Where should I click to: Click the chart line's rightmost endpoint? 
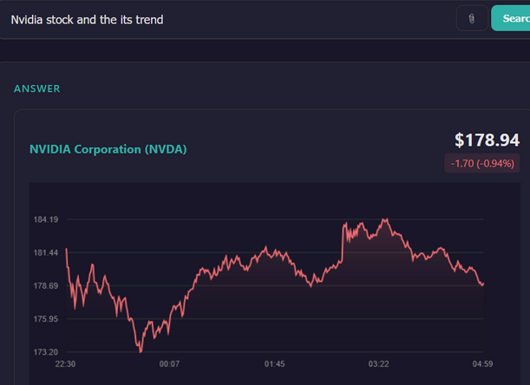(482, 284)
